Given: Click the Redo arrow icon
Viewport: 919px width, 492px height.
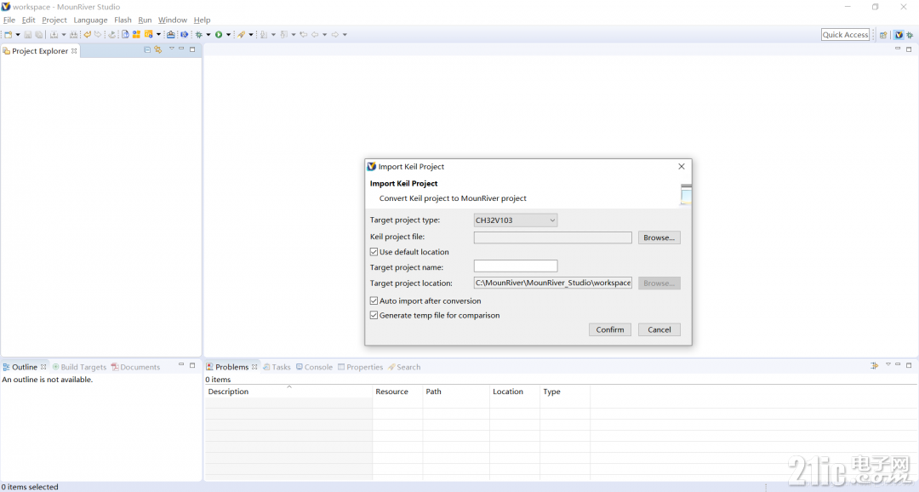Looking at the screenshot, I should 98,35.
